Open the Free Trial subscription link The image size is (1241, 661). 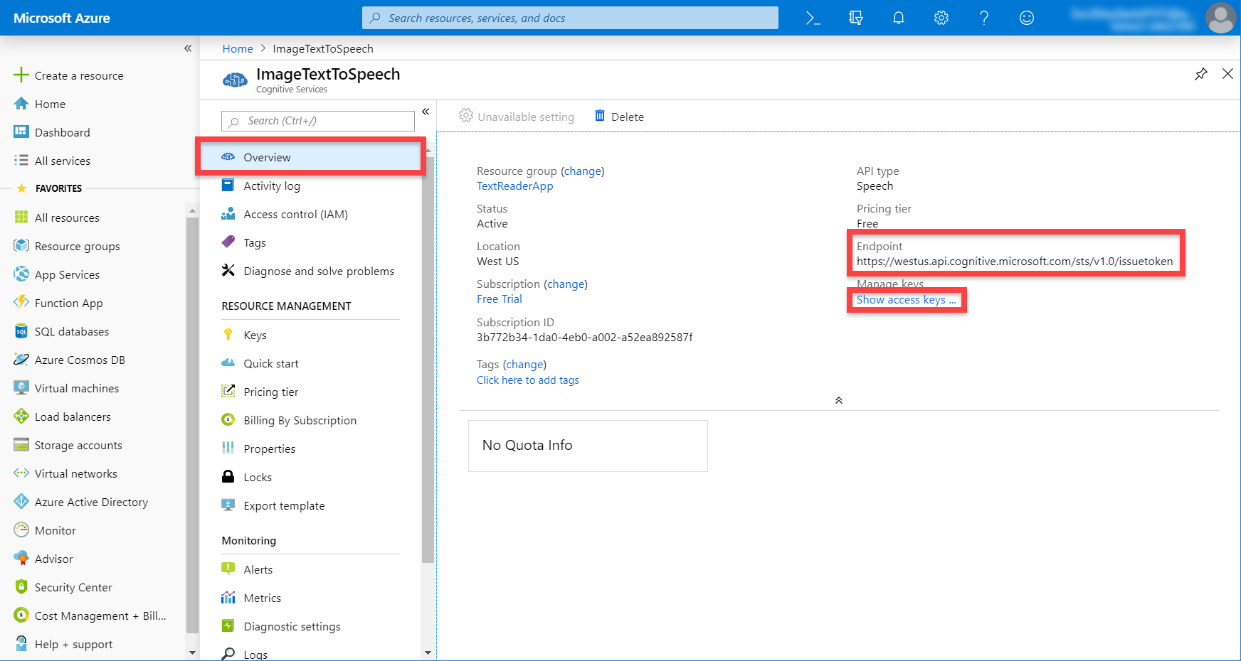coord(499,299)
